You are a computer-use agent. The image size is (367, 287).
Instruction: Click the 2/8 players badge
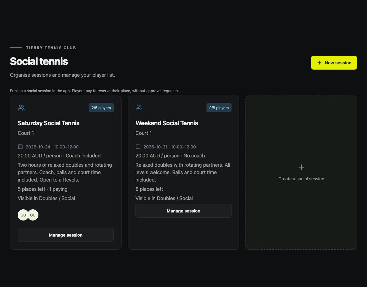[101, 108]
